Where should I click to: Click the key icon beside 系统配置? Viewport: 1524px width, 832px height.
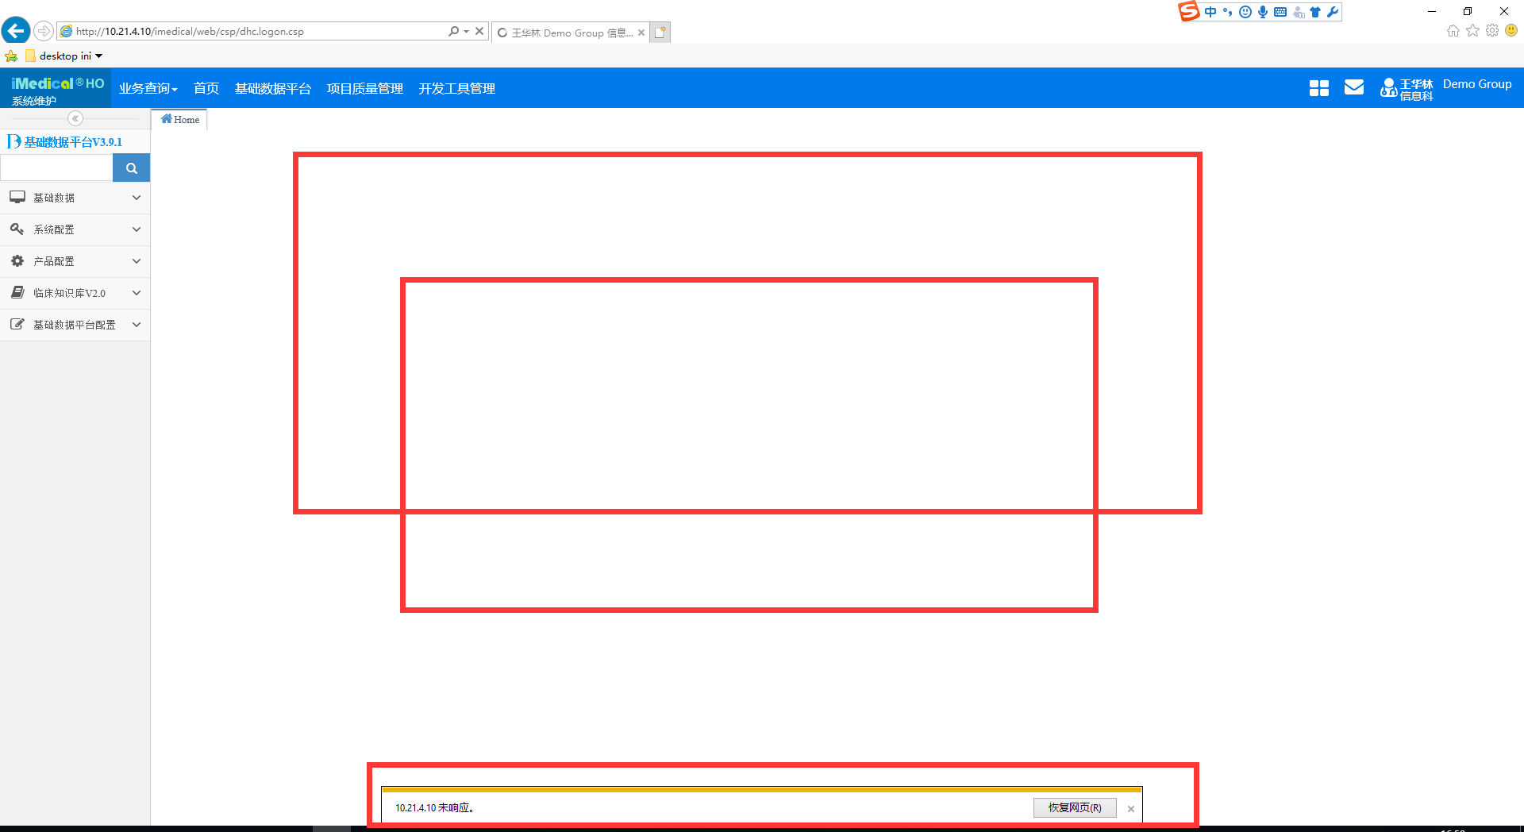point(17,229)
